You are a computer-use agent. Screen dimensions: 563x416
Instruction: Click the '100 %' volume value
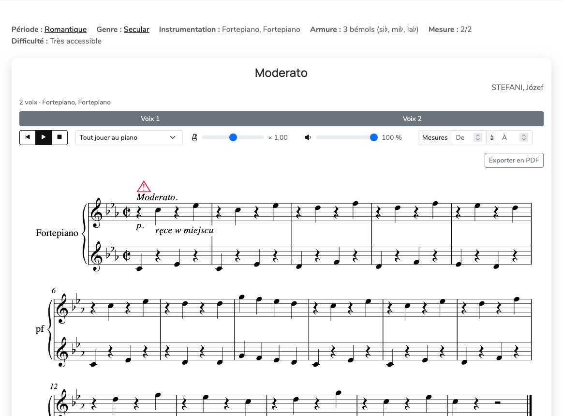(x=392, y=137)
